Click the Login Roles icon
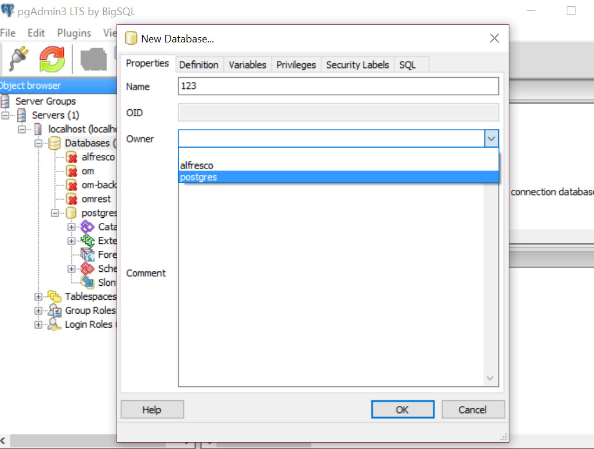The height and width of the screenshot is (449, 594). [x=55, y=325]
